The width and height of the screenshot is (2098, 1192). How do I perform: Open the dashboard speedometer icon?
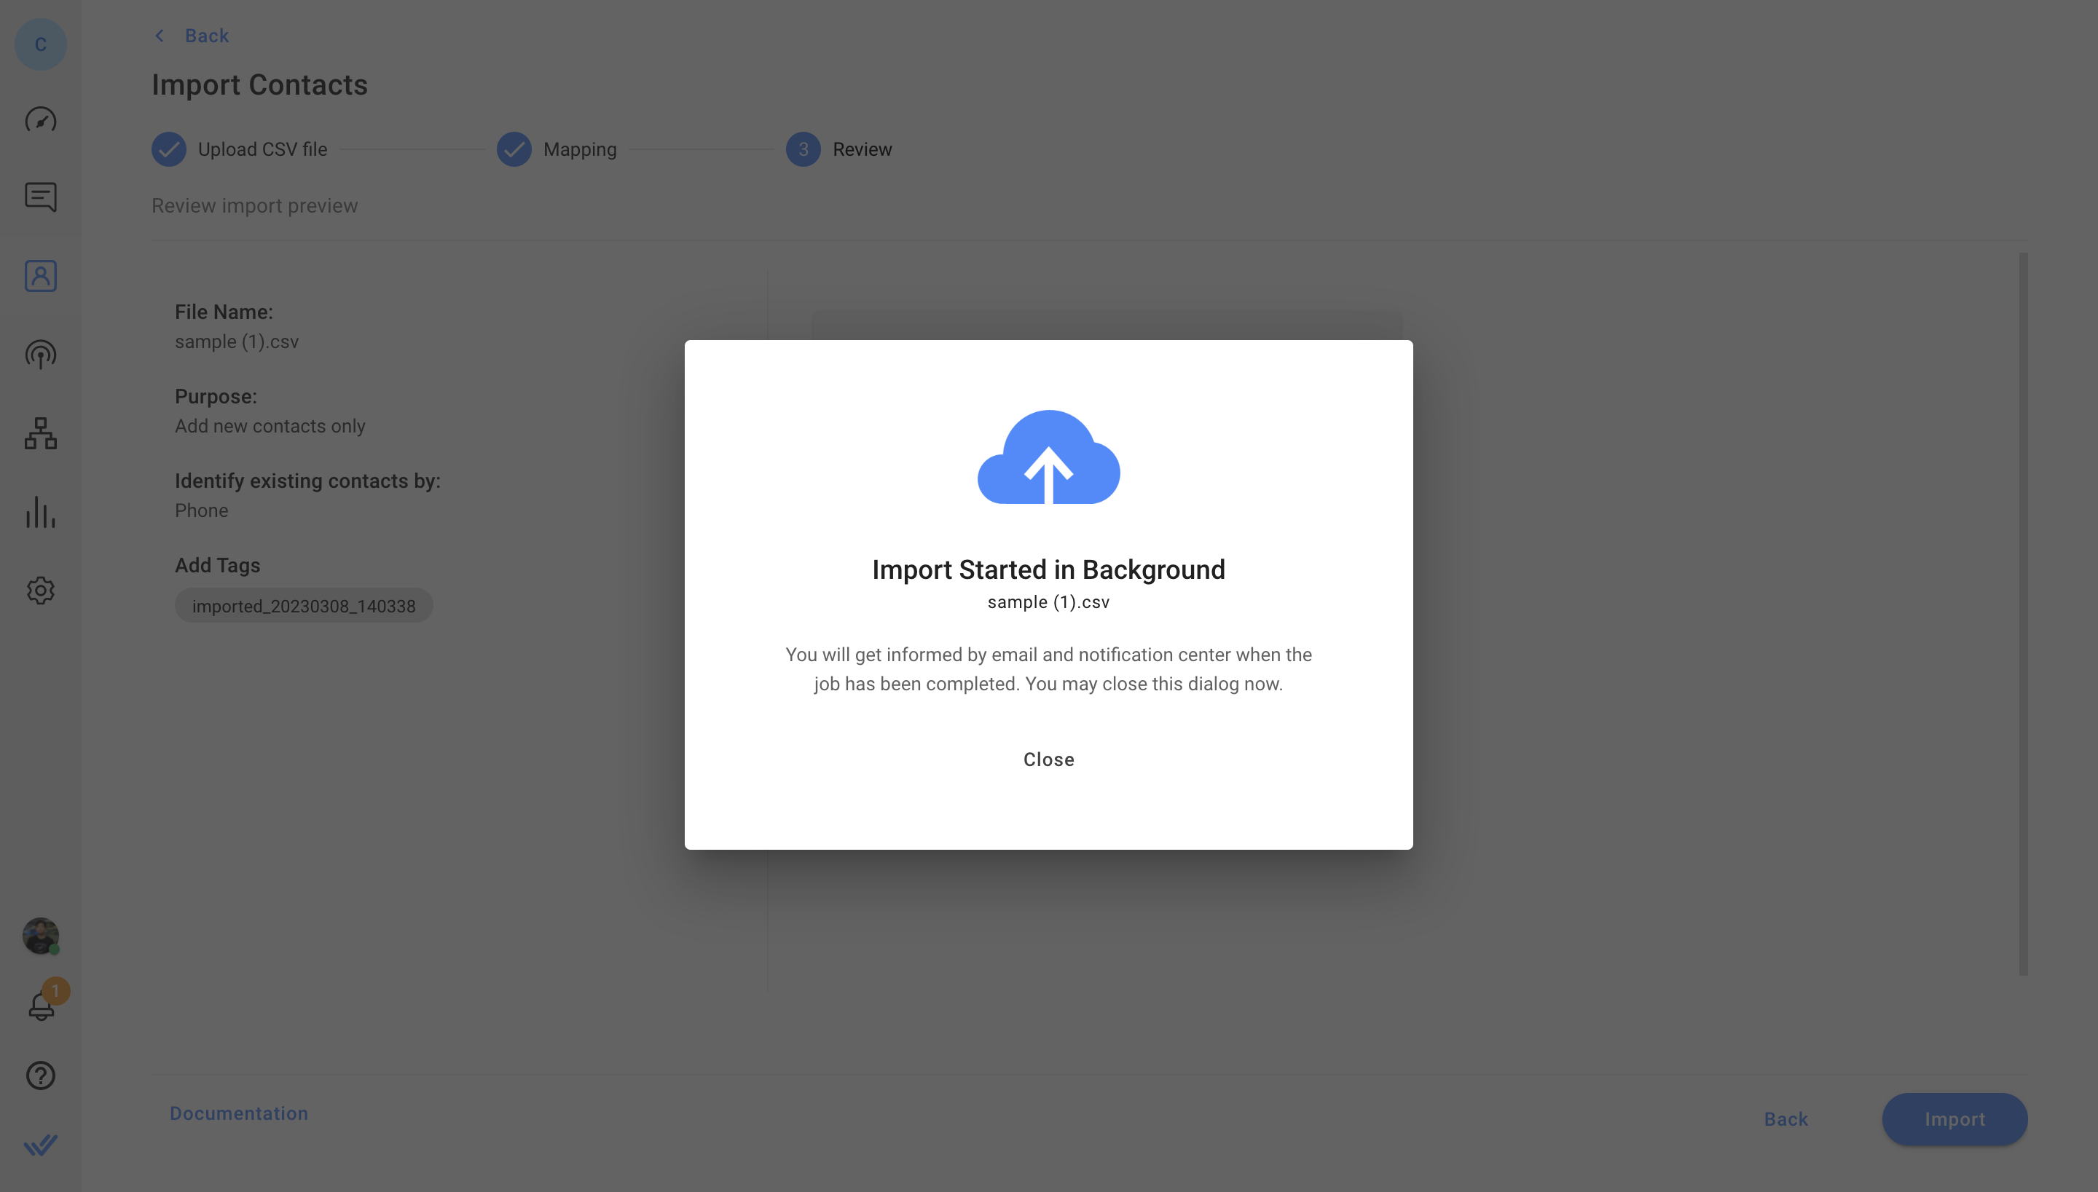(40, 120)
